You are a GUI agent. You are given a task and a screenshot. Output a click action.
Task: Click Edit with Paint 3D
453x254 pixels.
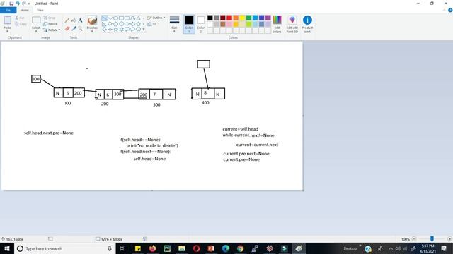(x=292, y=24)
